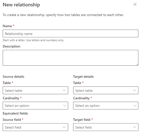Click the chevron on source Cardinality dropdown
The height and width of the screenshot is (137, 141).
tap(65, 106)
